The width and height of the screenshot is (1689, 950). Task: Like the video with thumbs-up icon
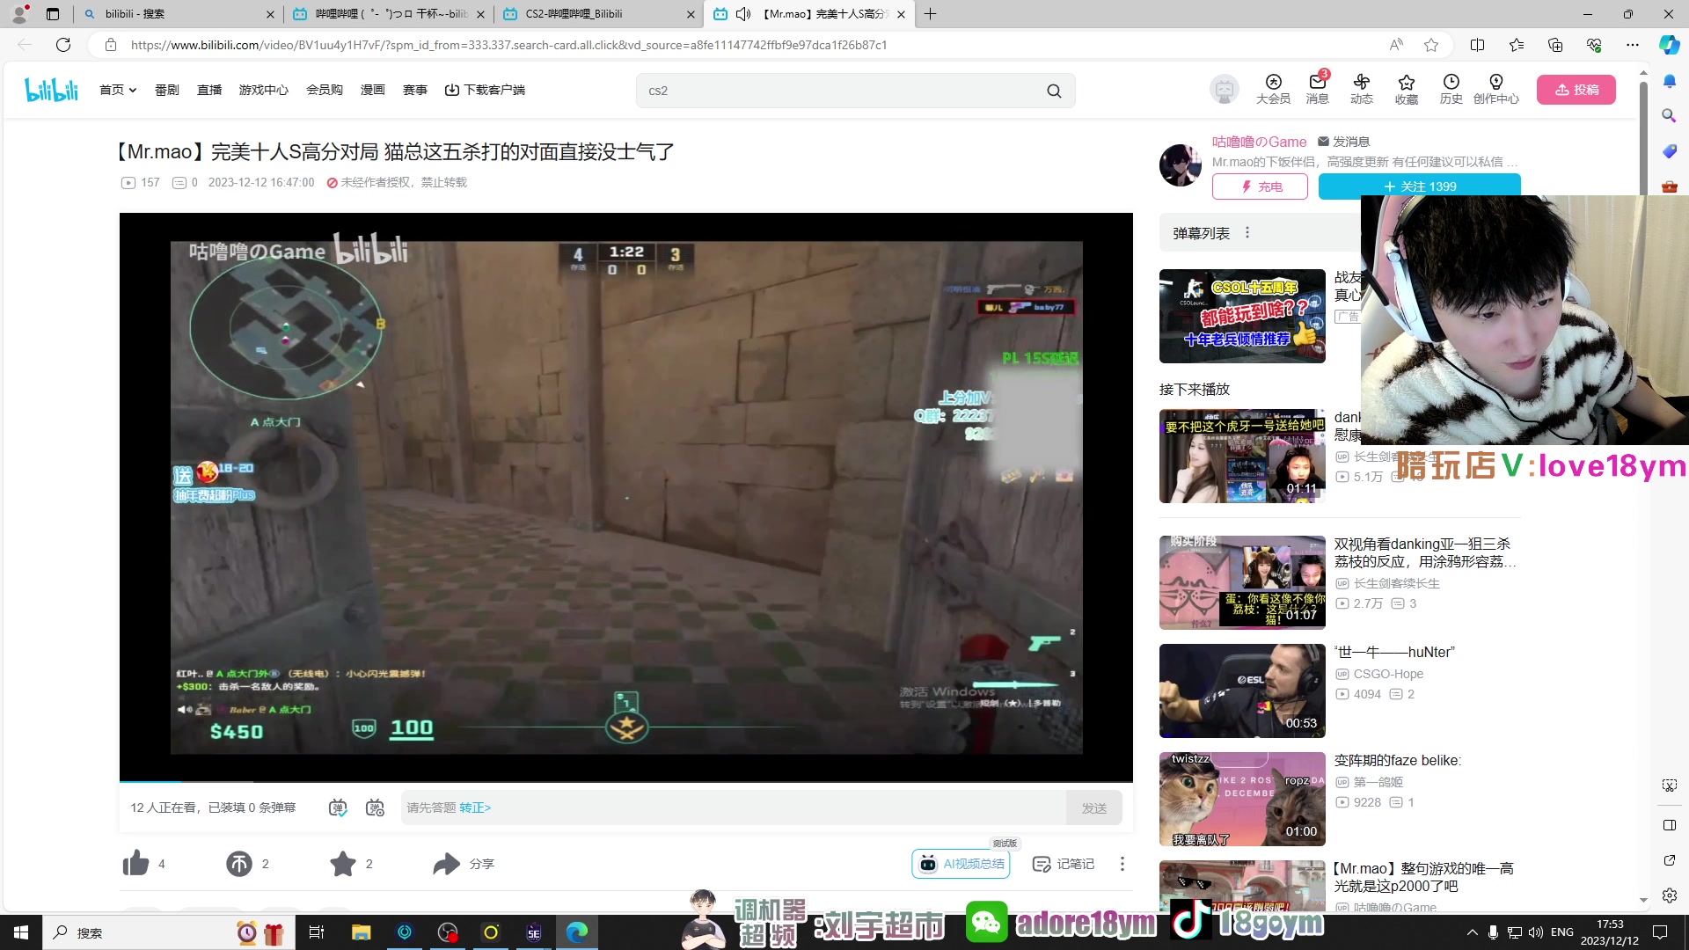pyautogui.click(x=136, y=864)
